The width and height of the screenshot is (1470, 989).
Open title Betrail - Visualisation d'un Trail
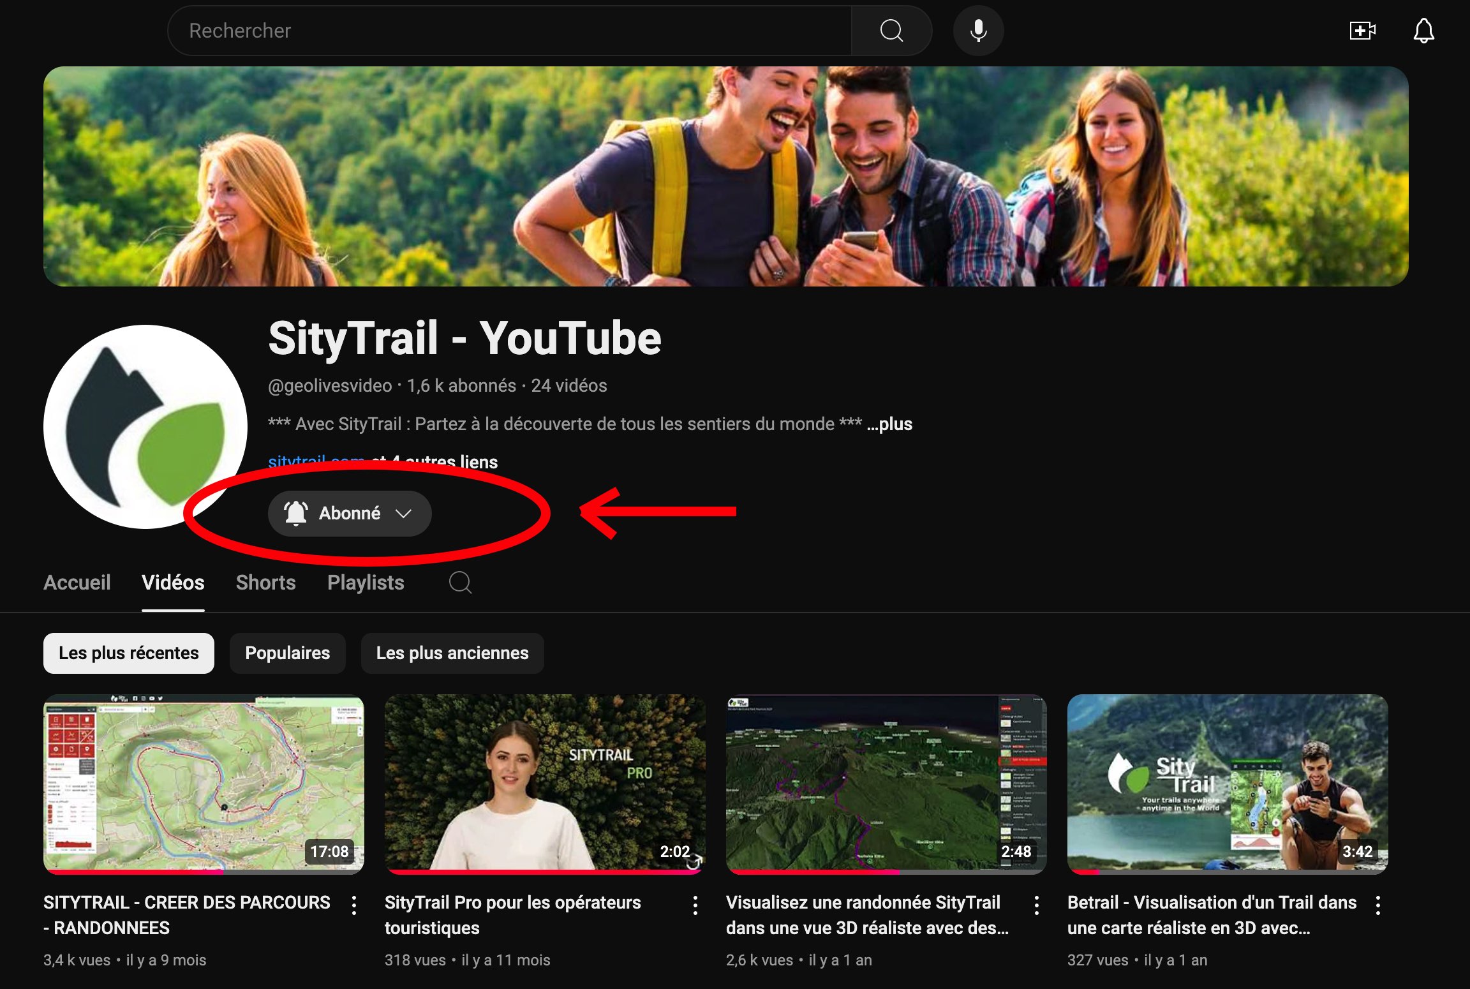click(x=1212, y=916)
